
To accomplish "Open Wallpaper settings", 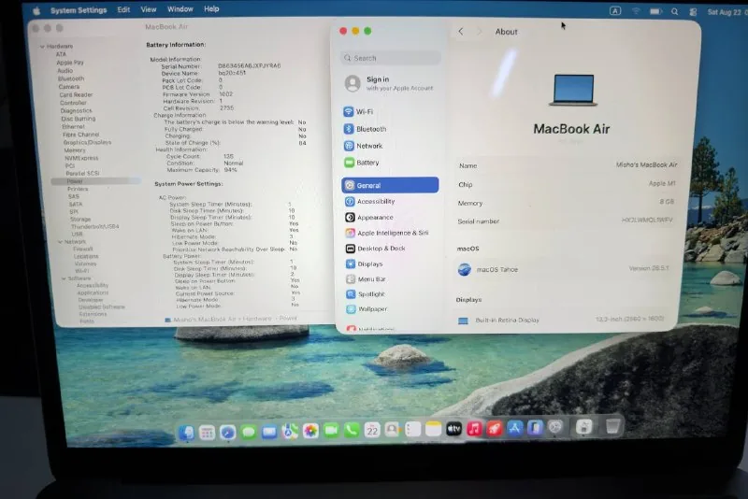I will tap(367, 308).
